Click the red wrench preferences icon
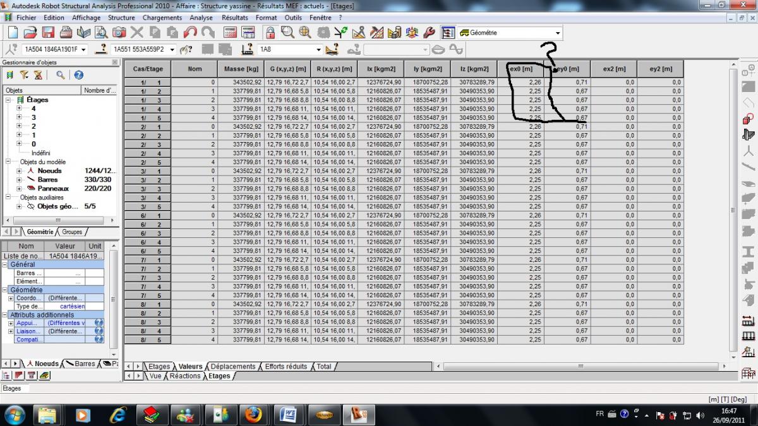This screenshot has height=426, width=758. pos(429,33)
